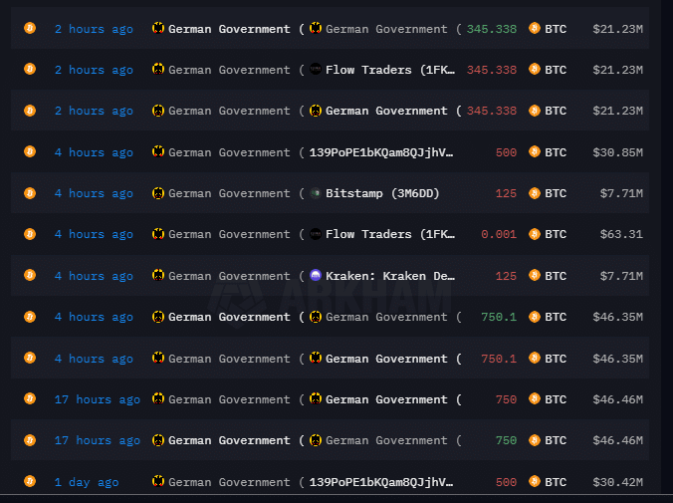Viewport: 673px width, 503px height.
Task: Click BTC token icon in Kraken row
Action: 535,275
